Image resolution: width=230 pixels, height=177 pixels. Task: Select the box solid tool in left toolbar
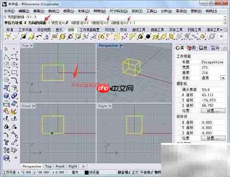point(6,96)
